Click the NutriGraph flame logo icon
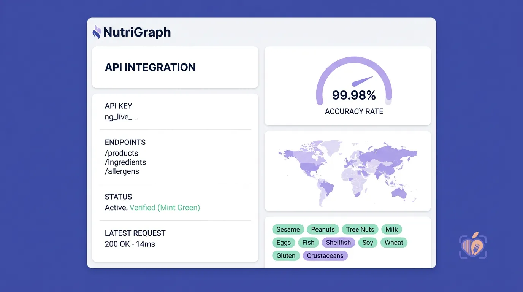Screen dimensions: 523x292 point(97,32)
